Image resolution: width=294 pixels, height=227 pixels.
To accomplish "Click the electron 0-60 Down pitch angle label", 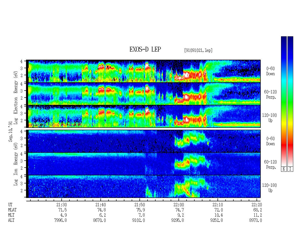I will 270,71.
